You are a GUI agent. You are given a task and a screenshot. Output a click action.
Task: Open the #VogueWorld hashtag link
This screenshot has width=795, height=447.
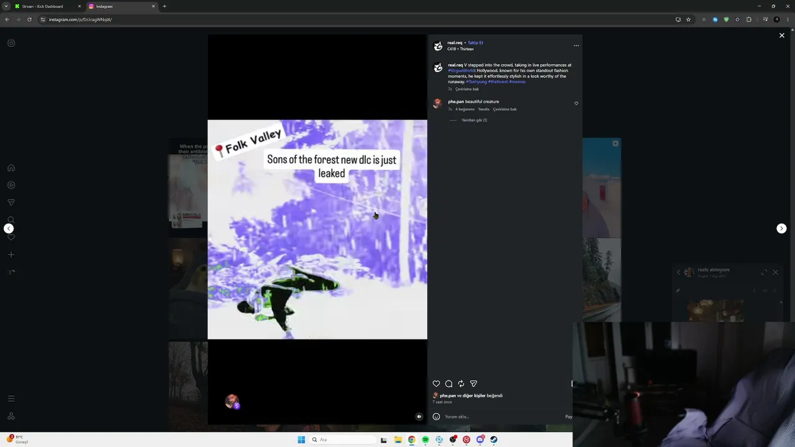click(461, 71)
